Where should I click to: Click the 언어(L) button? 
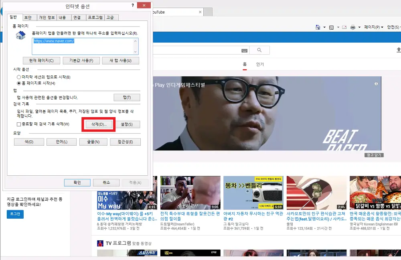pyautogui.click(x=62, y=142)
